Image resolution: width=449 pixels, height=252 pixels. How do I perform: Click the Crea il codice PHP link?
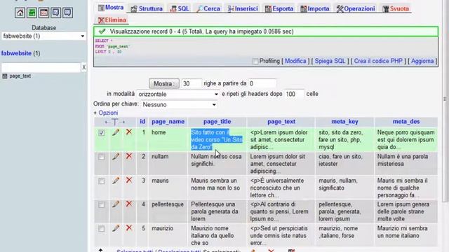tap(378, 61)
